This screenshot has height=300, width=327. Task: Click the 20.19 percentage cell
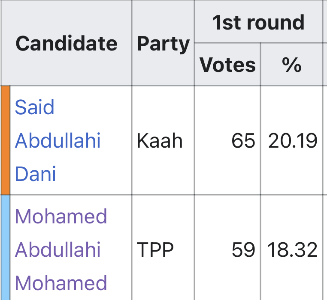tap(291, 140)
